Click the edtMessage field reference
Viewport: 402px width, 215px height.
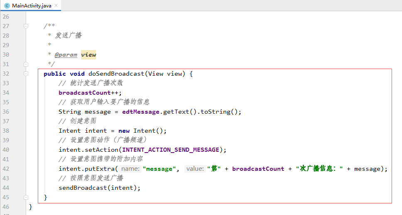(141, 112)
